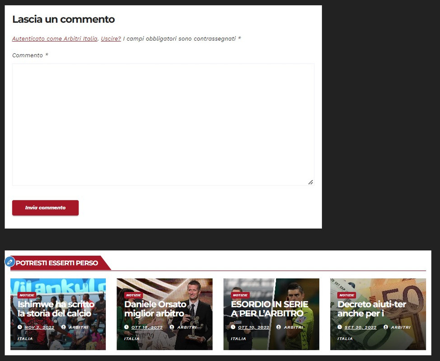Click author icon on Daniele Orsato card
Viewport: 440px width, 361px height.
click(x=172, y=327)
